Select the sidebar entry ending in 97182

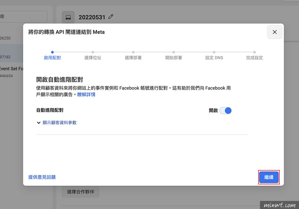[12, 53]
